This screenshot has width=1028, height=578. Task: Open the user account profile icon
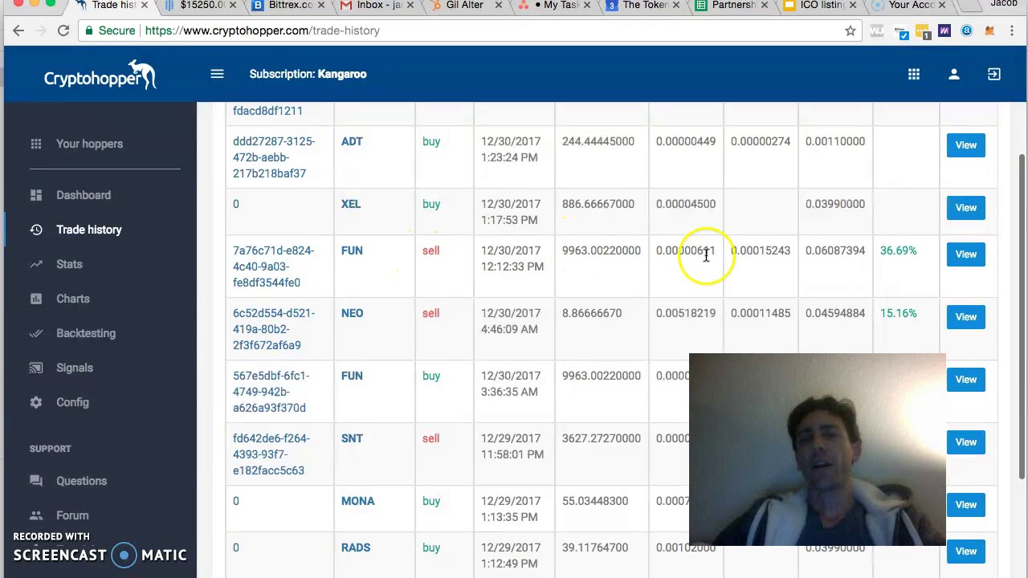click(954, 74)
